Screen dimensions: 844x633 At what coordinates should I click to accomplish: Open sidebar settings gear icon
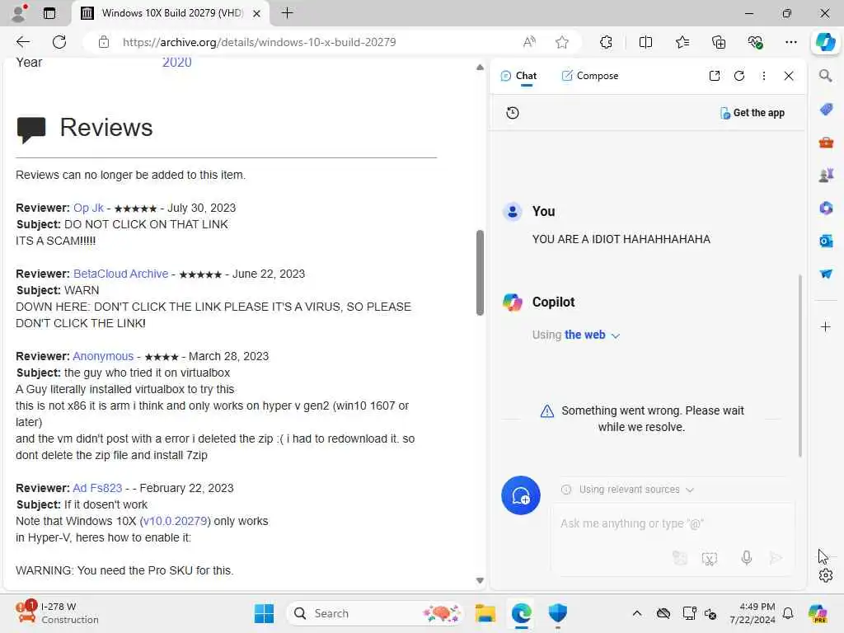826,575
